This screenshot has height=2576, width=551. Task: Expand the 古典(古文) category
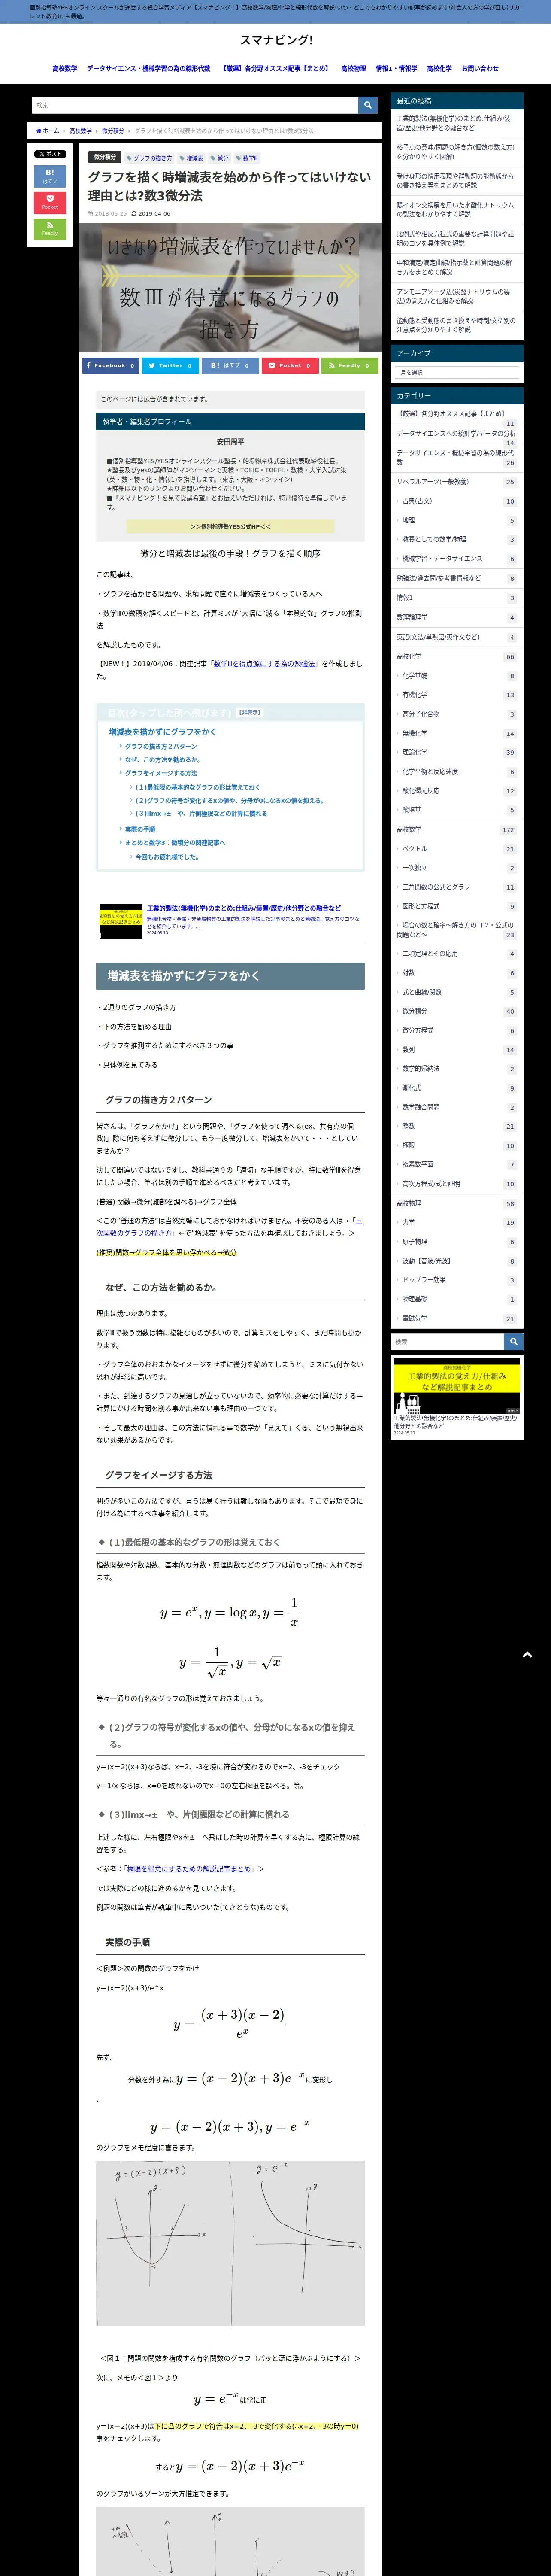coord(457,501)
